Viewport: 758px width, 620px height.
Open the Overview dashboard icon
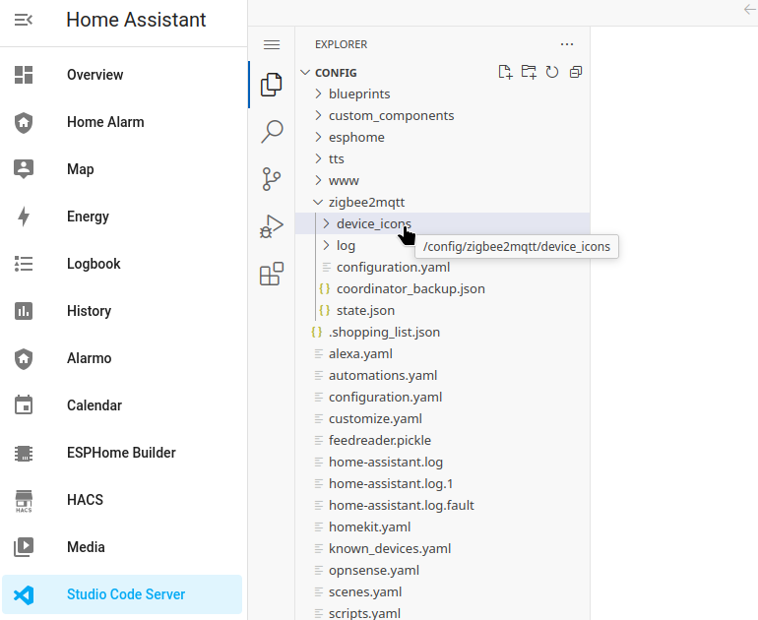tap(24, 75)
